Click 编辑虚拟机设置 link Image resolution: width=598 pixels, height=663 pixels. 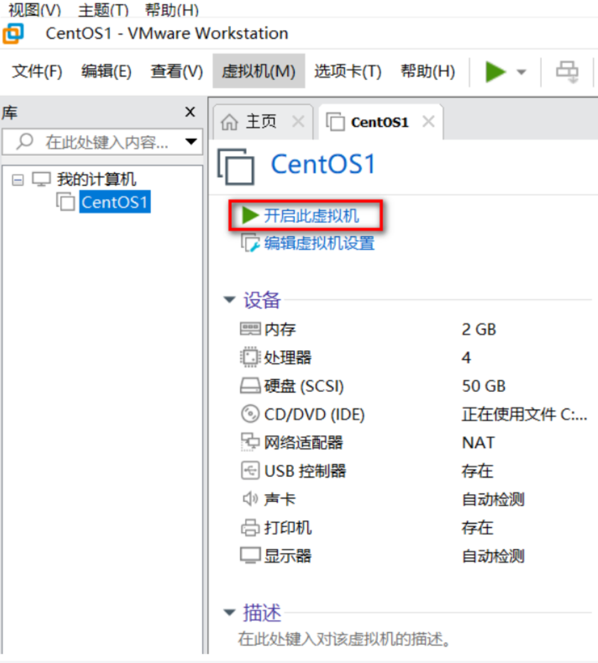pyautogui.click(x=319, y=243)
